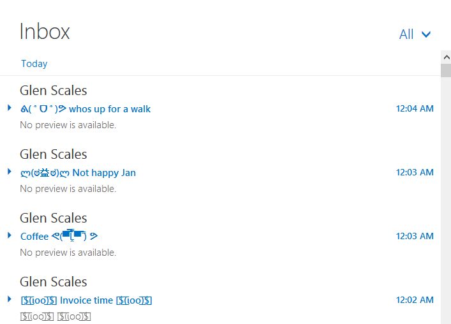
Task: Expand the 'whos up for a walk' conversation
Action: [10, 108]
